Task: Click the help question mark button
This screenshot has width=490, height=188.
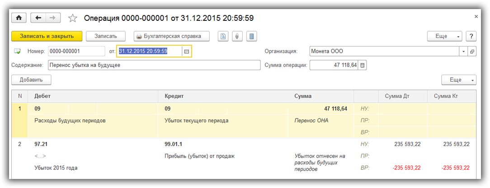Action: tap(471, 36)
